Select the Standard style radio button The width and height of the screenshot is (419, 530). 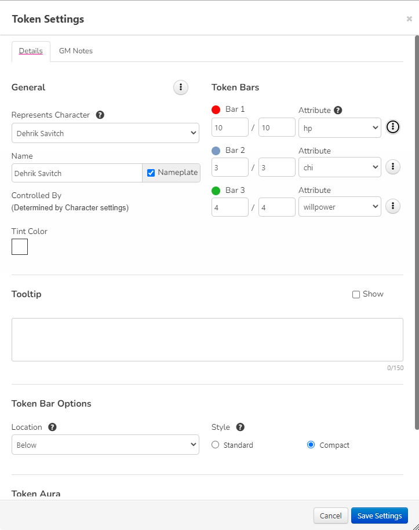pyautogui.click(x=216, y=445)
